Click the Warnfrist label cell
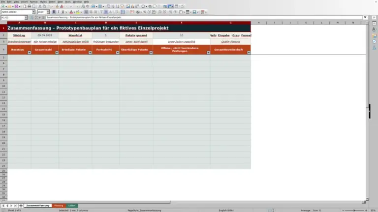The width and height of the screenshot is (378, 212). click(75, 35)
